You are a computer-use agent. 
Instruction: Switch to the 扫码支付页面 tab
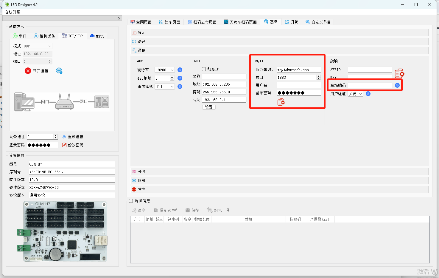pyautogui.click(x=202, y=22)
